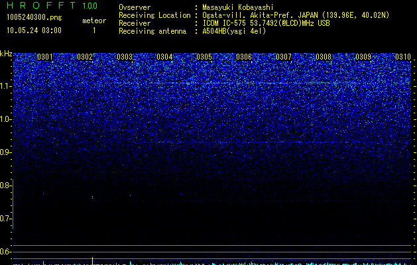Click the meteor count label
This screenshot has width=417, height=265.
[x=94, y=21]
